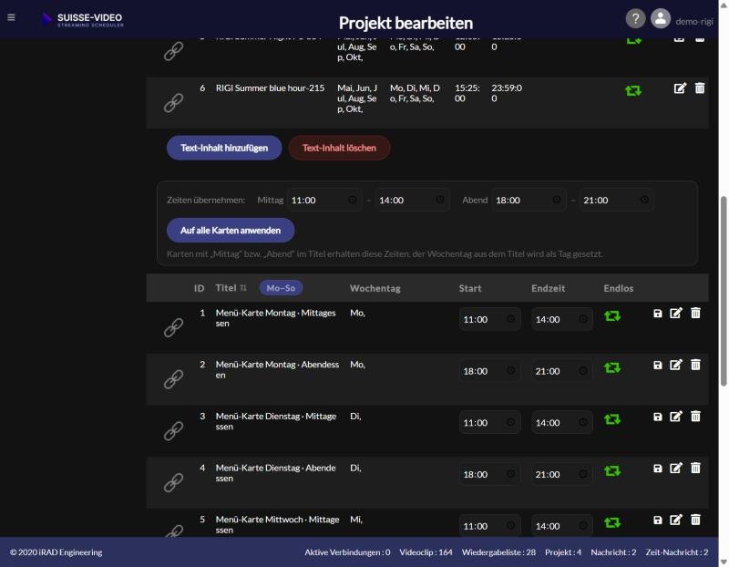Screen dimensions: 729x567
Task: Delete the Menü-Karte Montag Abendessen row
Action: click(x=695, y=365)
